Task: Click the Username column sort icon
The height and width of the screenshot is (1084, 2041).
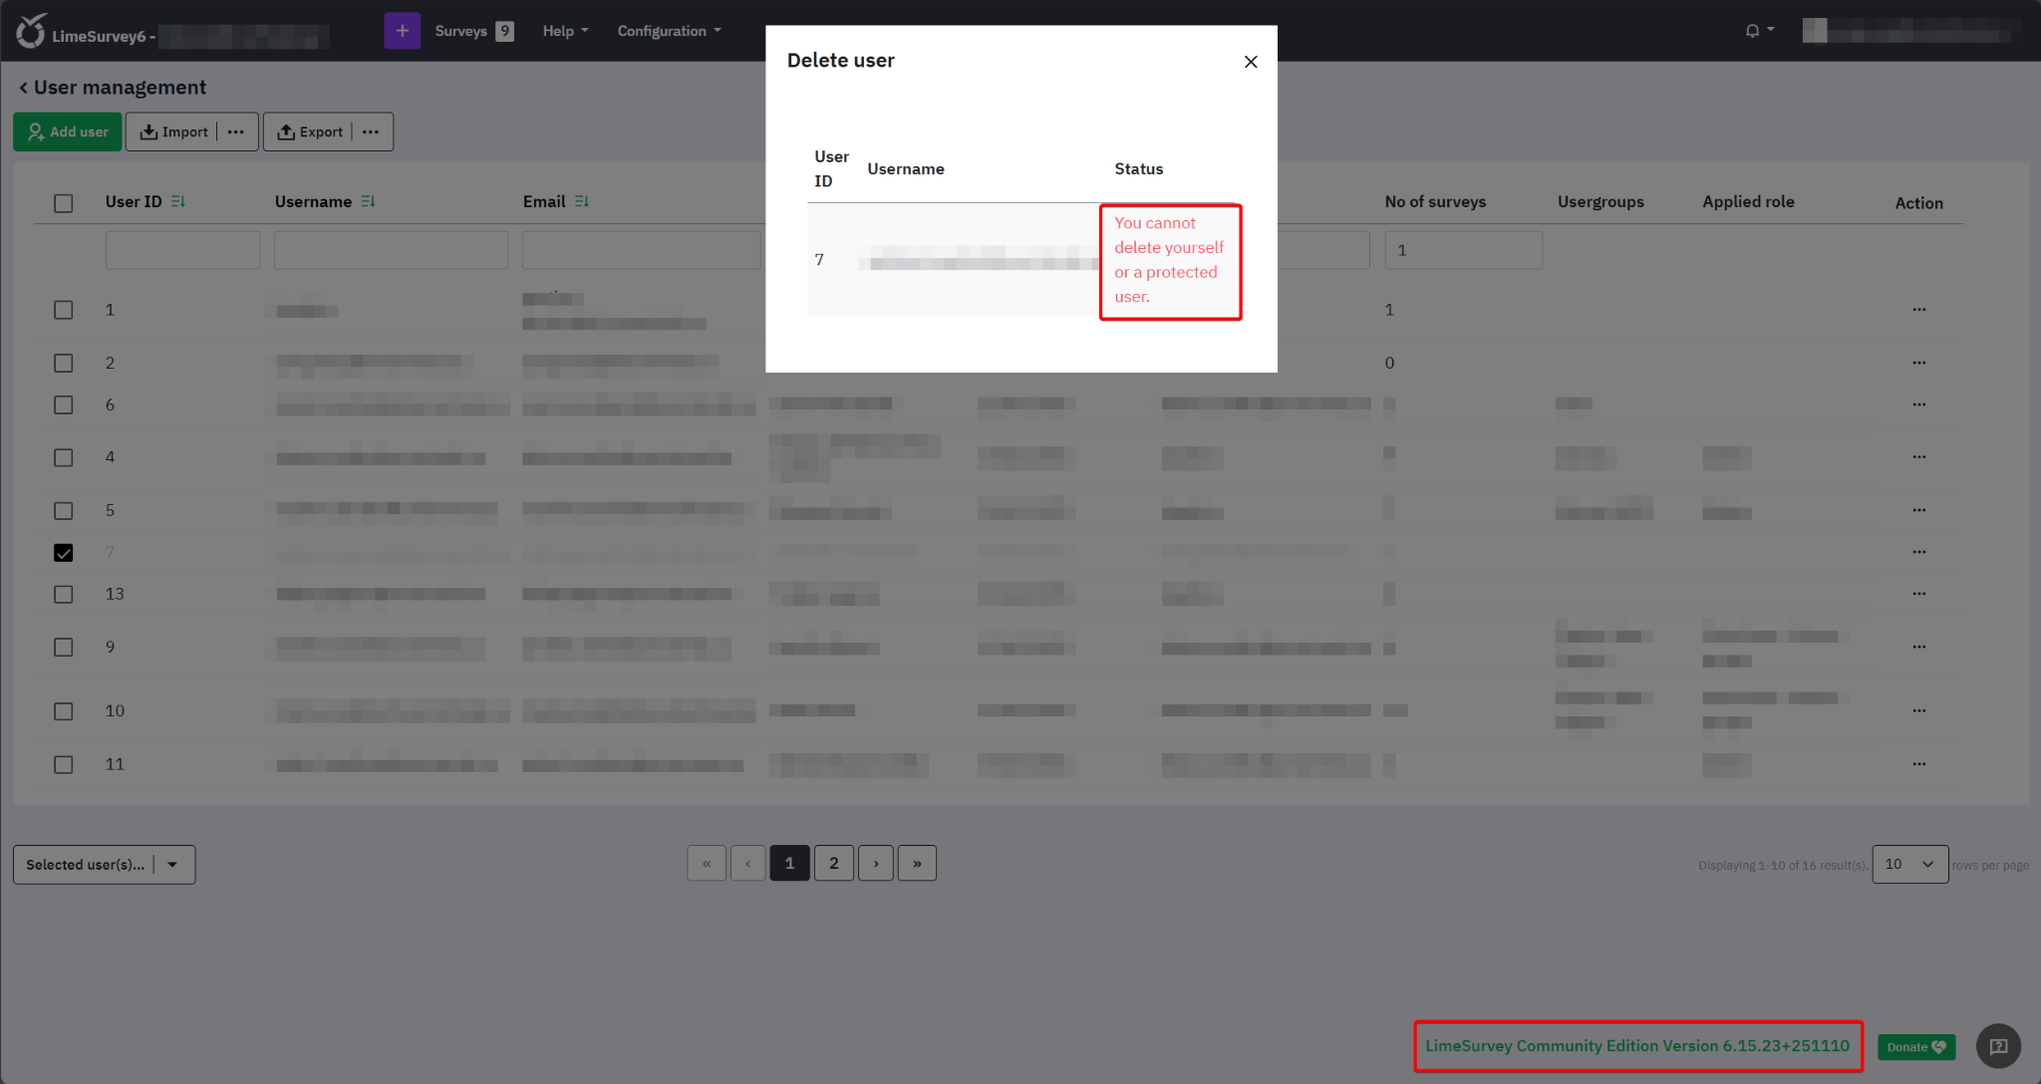Action: pyautogui.click(x=368, y=201)
